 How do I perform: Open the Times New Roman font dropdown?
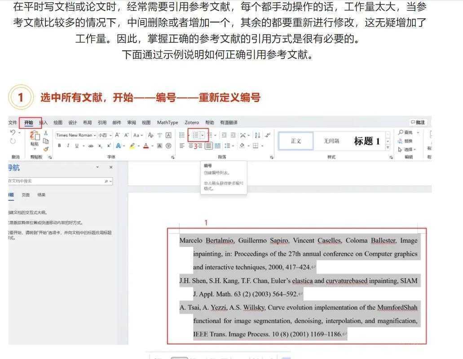[x=75, y=135]
